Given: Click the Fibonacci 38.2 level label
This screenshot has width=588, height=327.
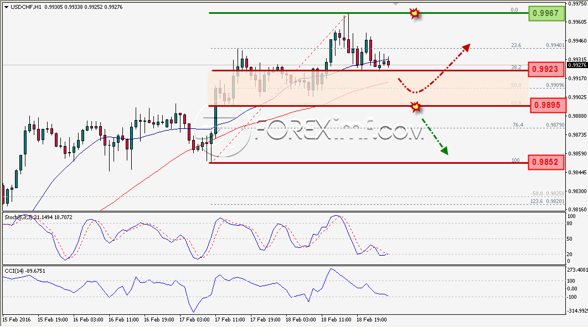Looking at the screenshot, I should pos(516,68).
